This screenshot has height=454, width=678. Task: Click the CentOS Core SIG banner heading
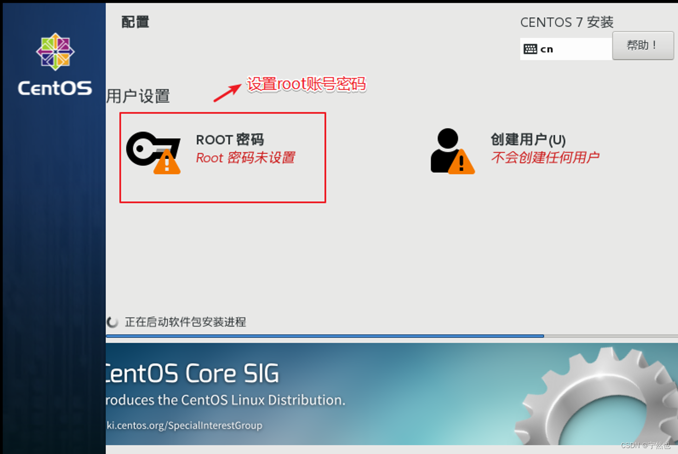pos(192,373)
